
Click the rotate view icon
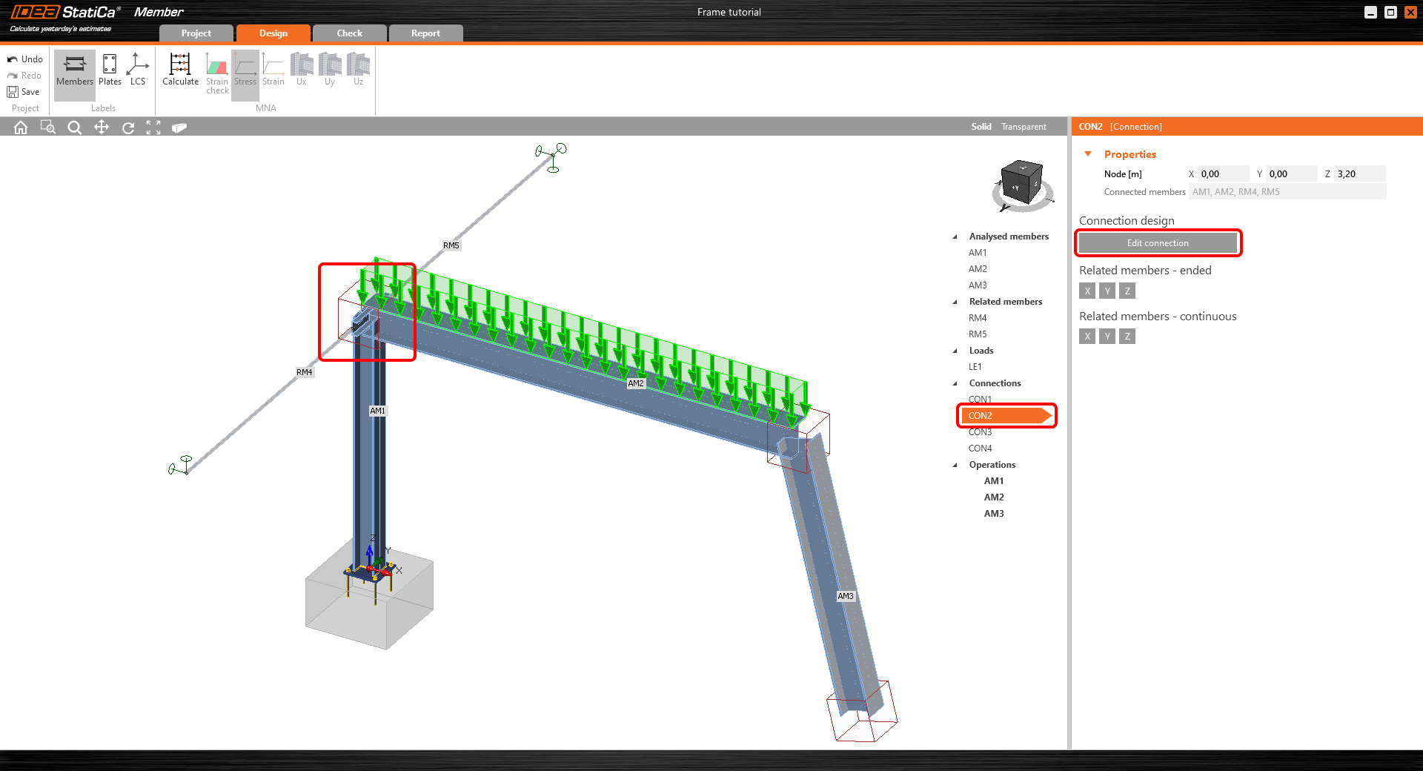point(128,128)
